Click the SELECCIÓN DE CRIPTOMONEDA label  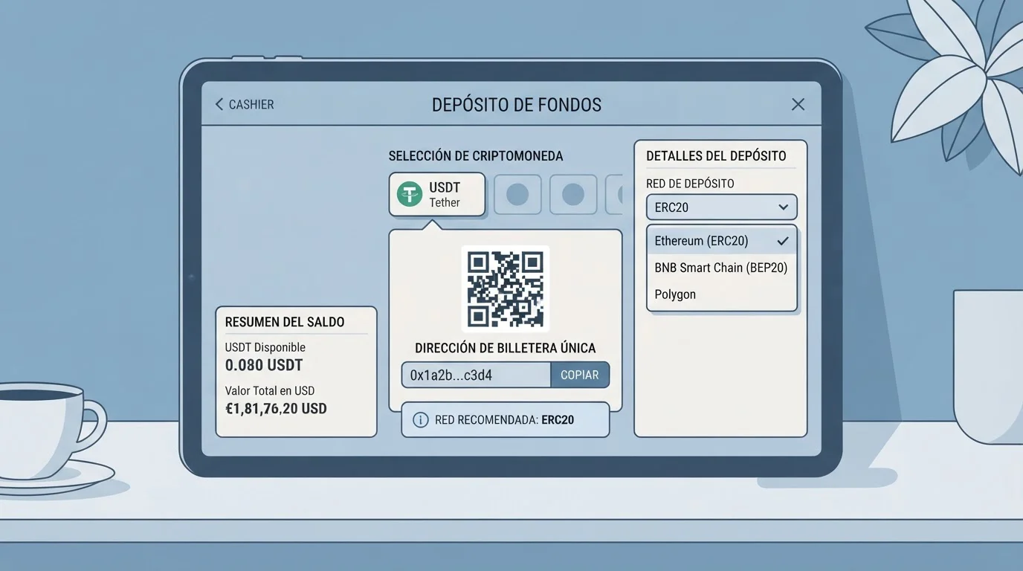(476, 156)
